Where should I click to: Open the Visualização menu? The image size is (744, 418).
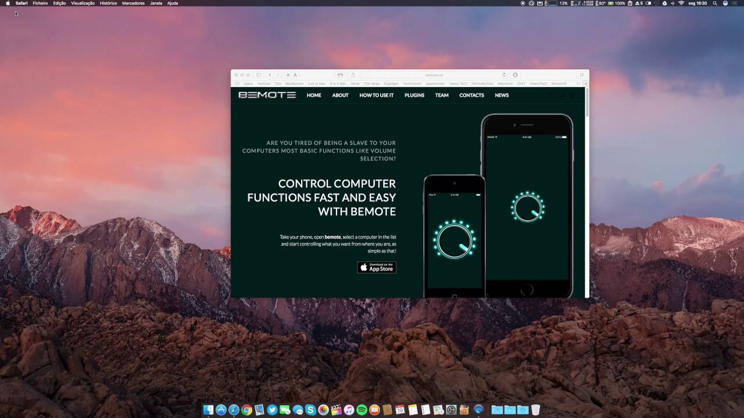point(83,3)
